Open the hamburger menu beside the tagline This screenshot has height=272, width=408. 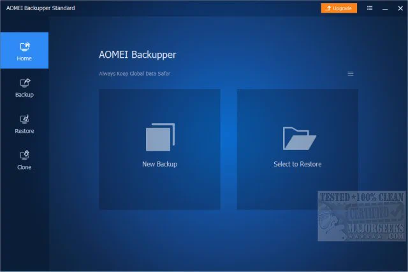click(351, 74)
